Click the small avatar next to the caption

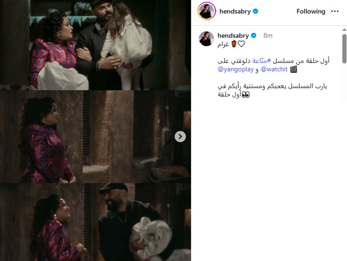tap(206, 38)
